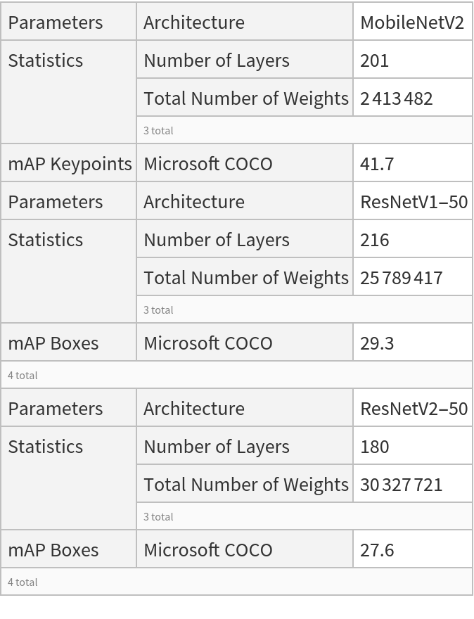The width and height of the screenshot is (474, 619).
Task: Expand "4 total" below the 27.6 row
Action: coord(23,582)
